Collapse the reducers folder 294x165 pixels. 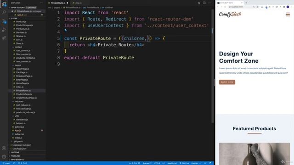(x=19, y=101)
